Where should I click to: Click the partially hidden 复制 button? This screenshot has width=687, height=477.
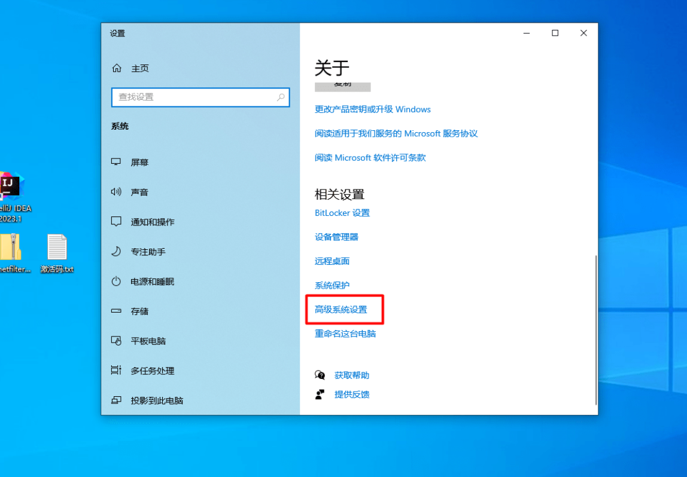343,87
